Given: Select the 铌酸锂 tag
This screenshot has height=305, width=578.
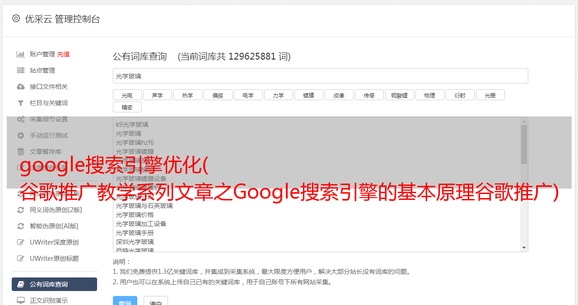Looking at the screenshot, I should (400, 95).
